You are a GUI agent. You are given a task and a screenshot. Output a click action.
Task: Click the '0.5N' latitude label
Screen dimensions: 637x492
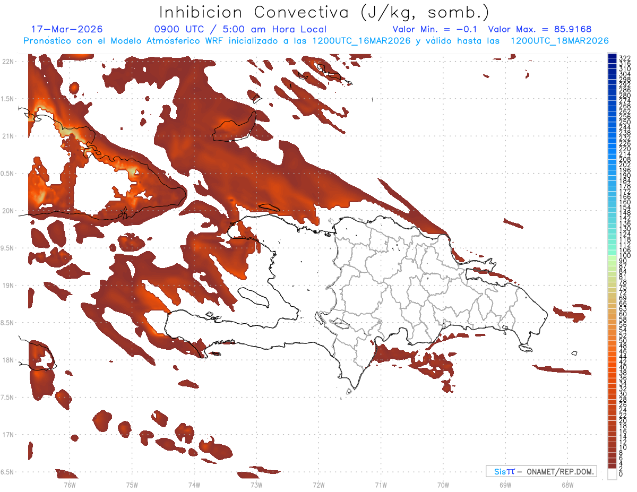click(x=7, y=174)
